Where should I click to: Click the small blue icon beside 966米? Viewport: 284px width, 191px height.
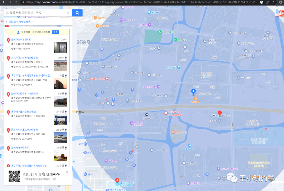point(66,58)
